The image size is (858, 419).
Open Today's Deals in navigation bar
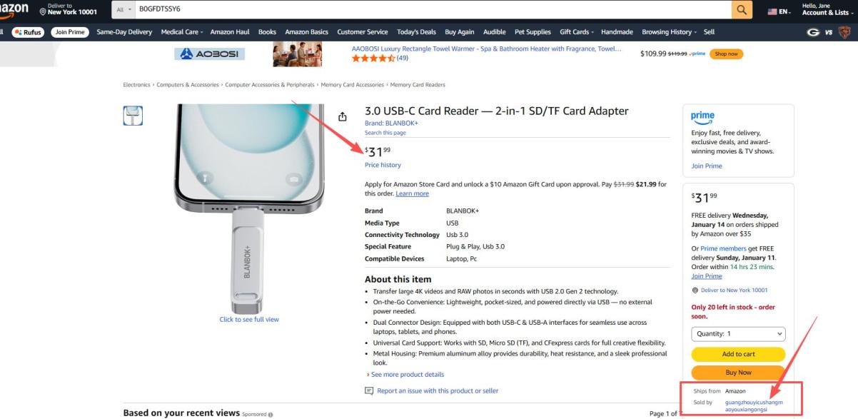coord(416,32)
